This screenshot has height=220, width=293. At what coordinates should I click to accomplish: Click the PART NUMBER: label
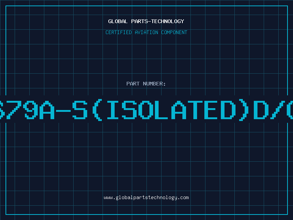pyautogui.click(x=146, y=84)
